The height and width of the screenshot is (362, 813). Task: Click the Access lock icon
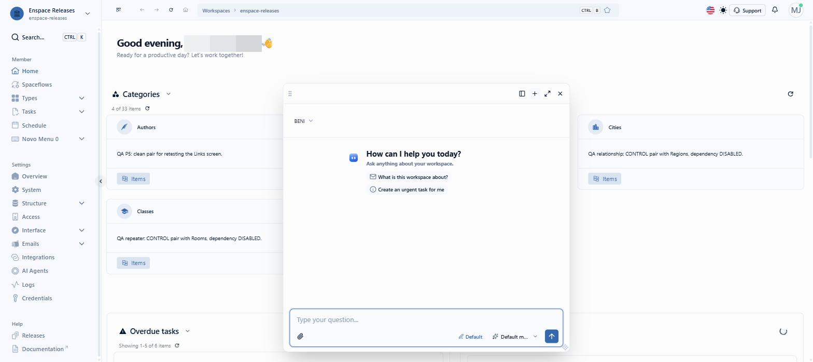tap(16, 217)
